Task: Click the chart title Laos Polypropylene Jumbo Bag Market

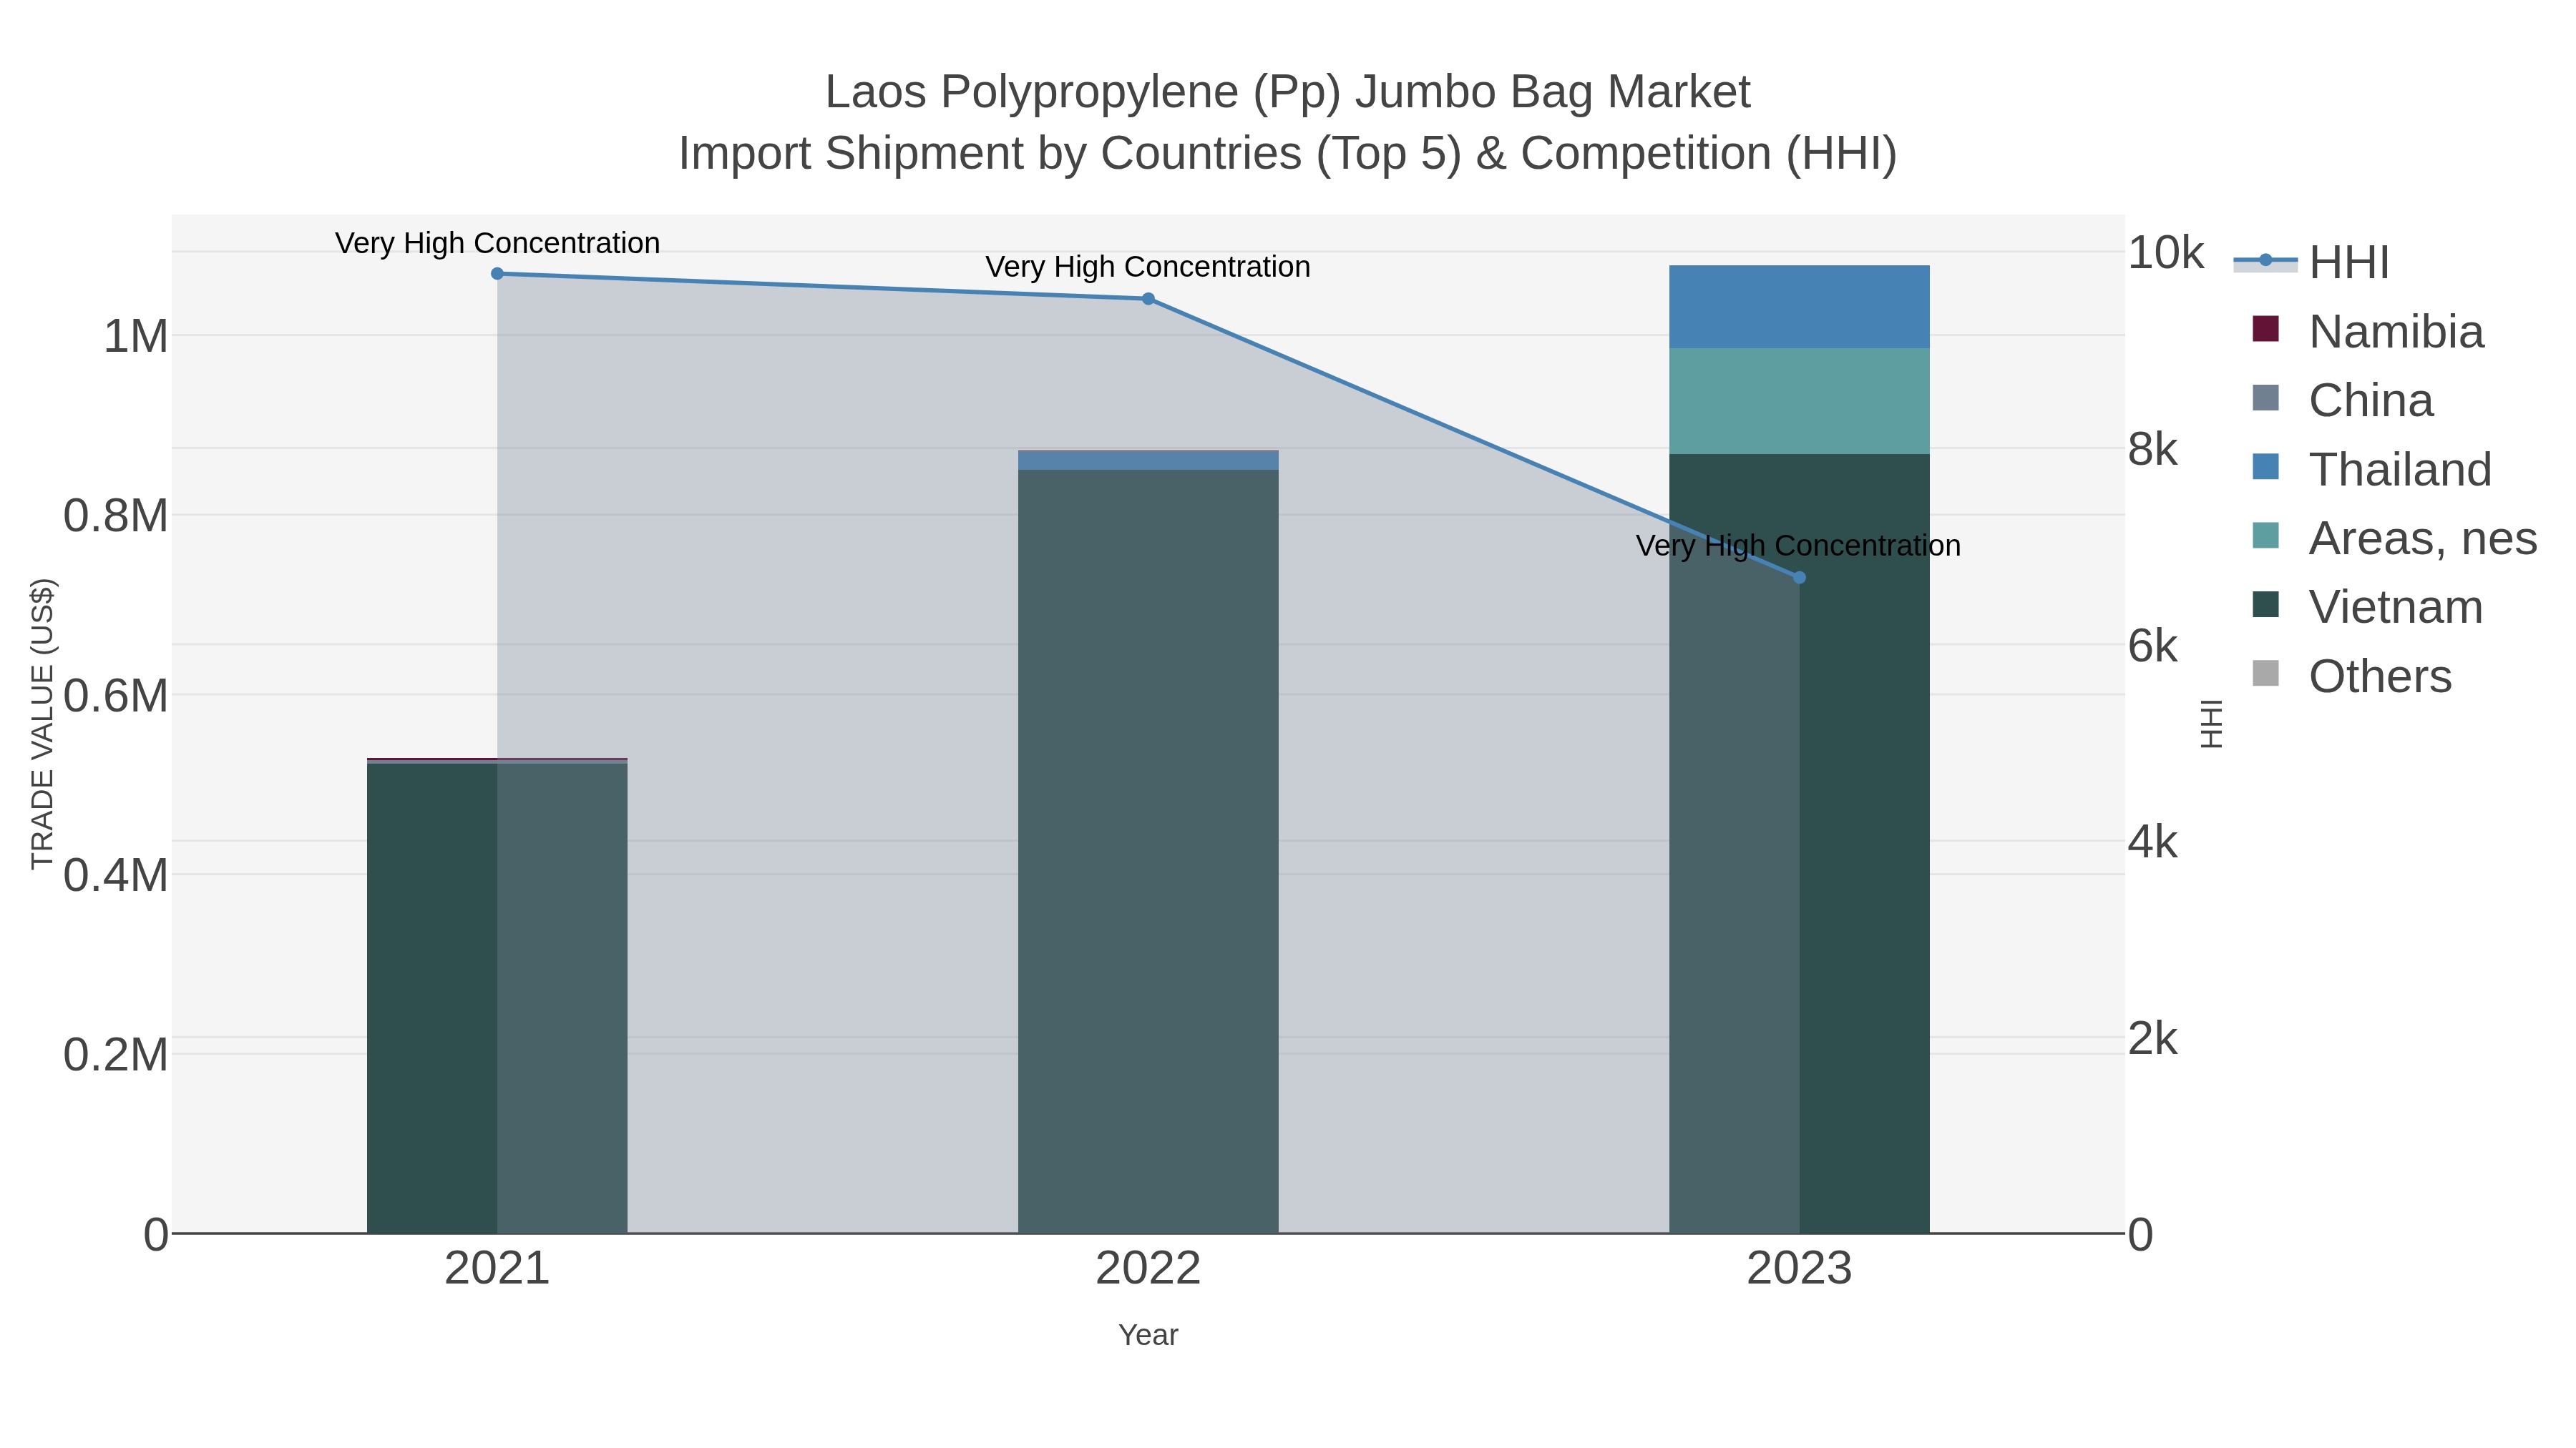Action: click(x=1288, y=92)
